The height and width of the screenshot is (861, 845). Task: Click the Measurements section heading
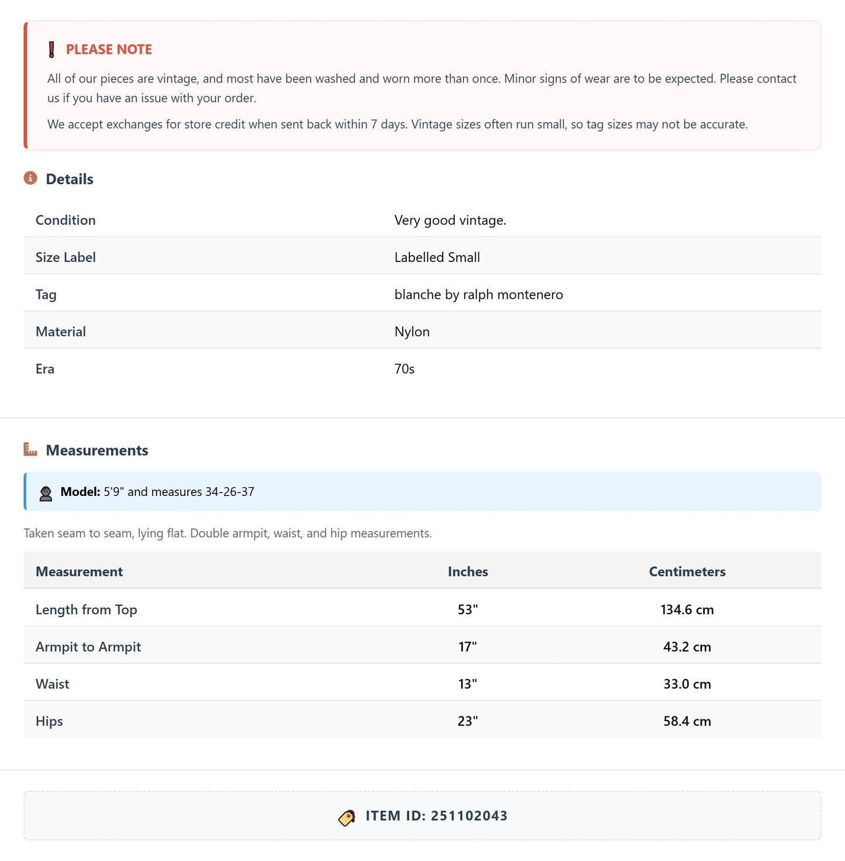[x=97, y=450]
